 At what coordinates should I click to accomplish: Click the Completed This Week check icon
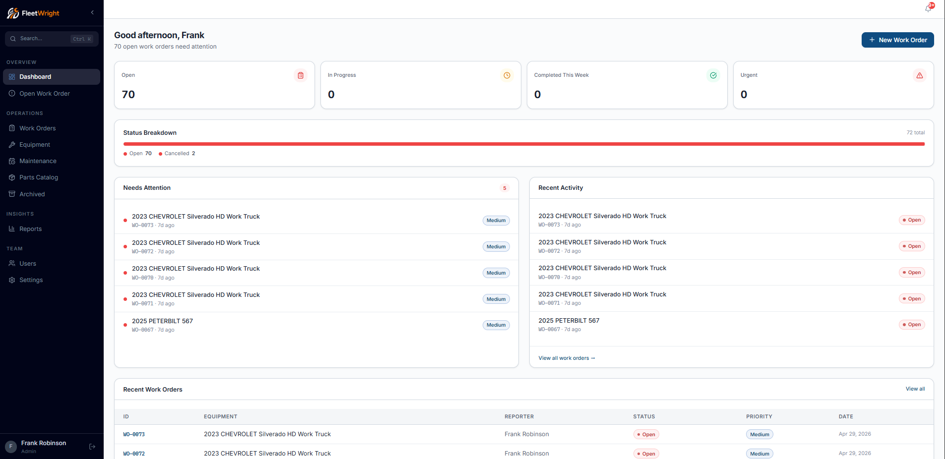[713, 75]
